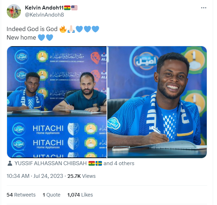Open right photo of smiling player signing
217x205 pixels.
[157, 102]
